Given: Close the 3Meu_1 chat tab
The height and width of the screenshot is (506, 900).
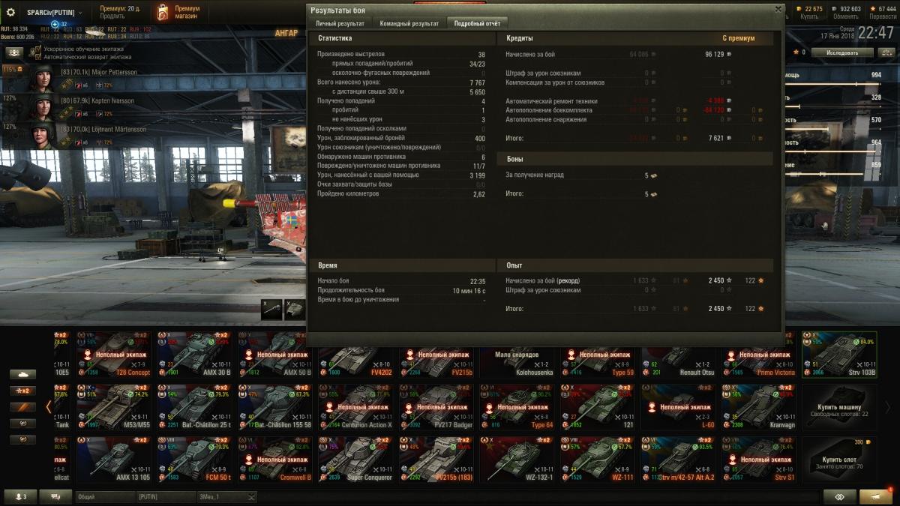Looking at the screenshot, I should [x=251, y=496].
